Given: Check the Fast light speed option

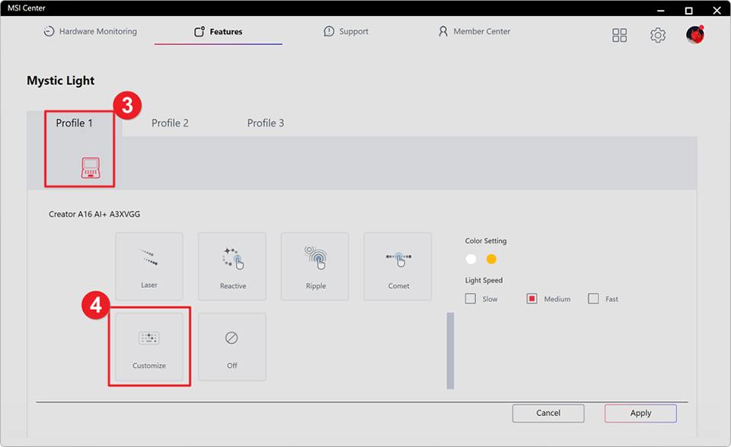Looking at the screenshot, I should (593, 299).
